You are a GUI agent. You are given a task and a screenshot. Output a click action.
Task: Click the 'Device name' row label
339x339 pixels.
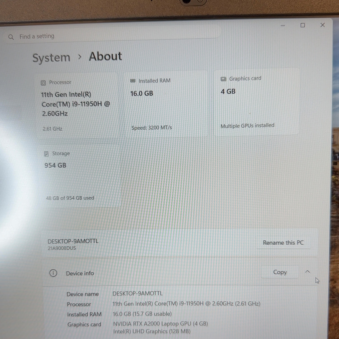[x=83, y=294]
